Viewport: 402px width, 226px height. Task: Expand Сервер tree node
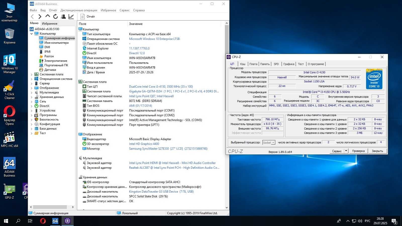pos(32,83)
